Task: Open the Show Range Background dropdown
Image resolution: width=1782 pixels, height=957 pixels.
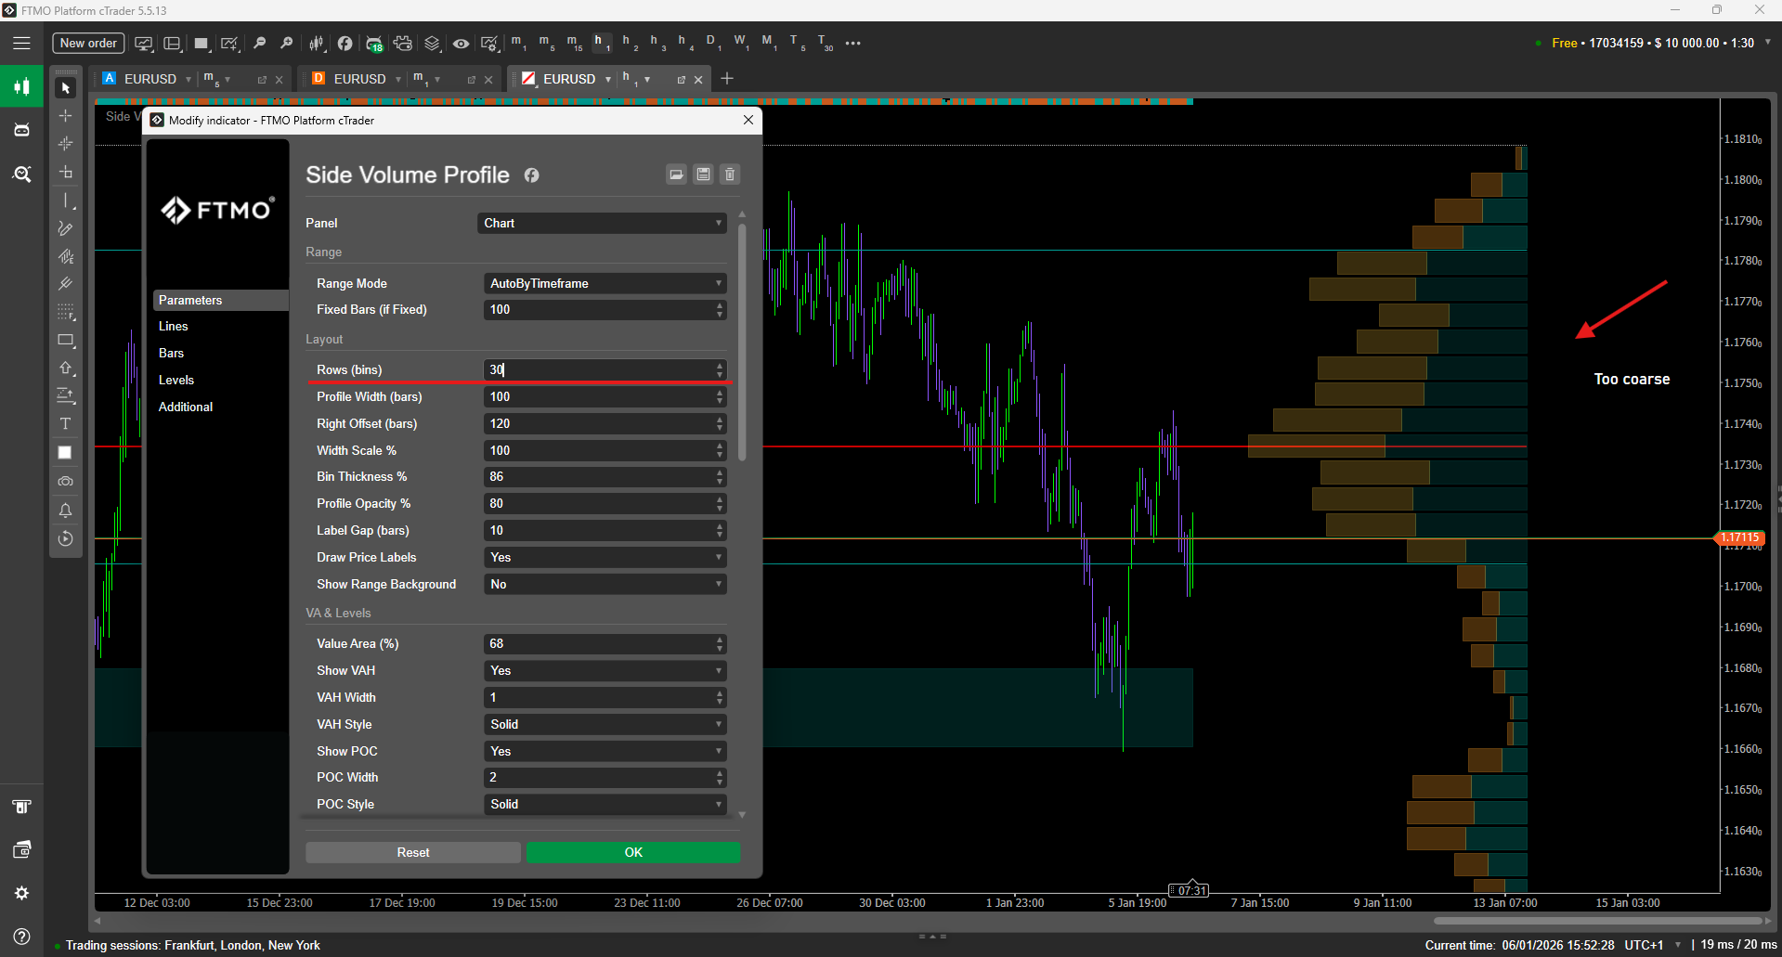Action: point(604,585)
